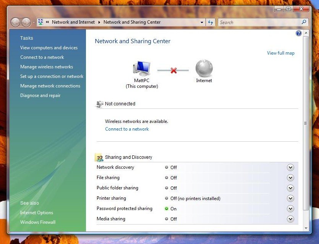Click the File sharing row label
This screenshot has height=244, width=319.
[x=108, y=178]
